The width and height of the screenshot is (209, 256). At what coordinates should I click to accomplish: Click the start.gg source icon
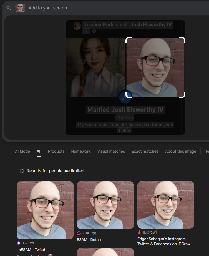point(79,233)
